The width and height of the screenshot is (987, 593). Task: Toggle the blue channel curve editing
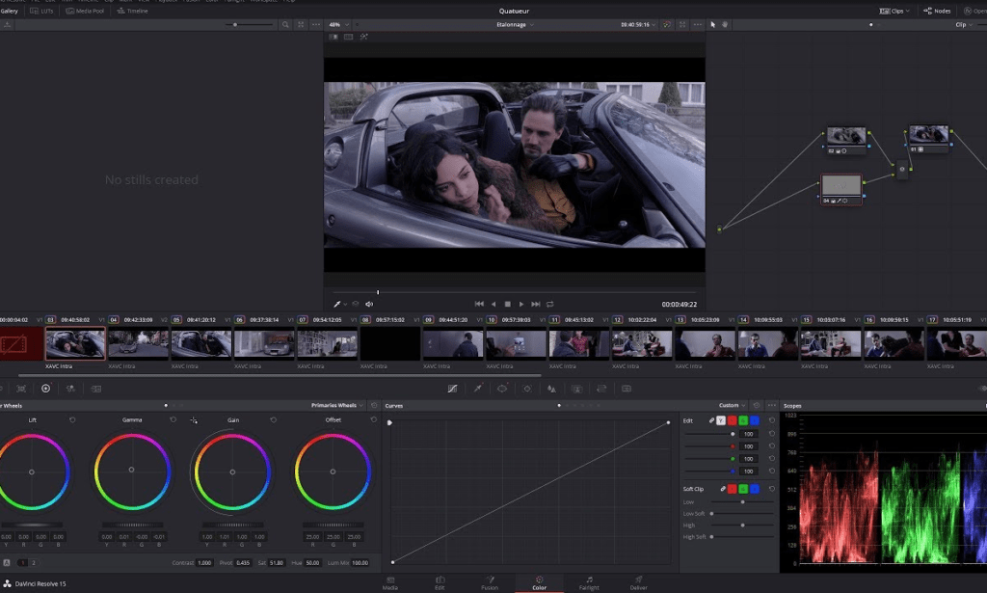click(x=755, y=421)
